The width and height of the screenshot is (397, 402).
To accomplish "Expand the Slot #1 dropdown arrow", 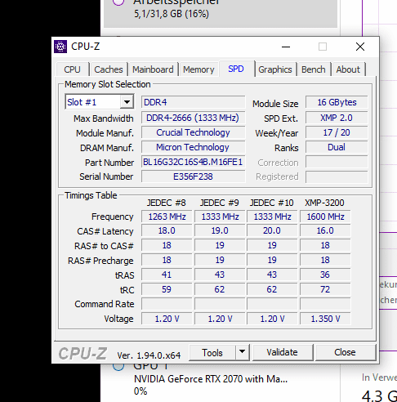I will click(x=127, y=102).
